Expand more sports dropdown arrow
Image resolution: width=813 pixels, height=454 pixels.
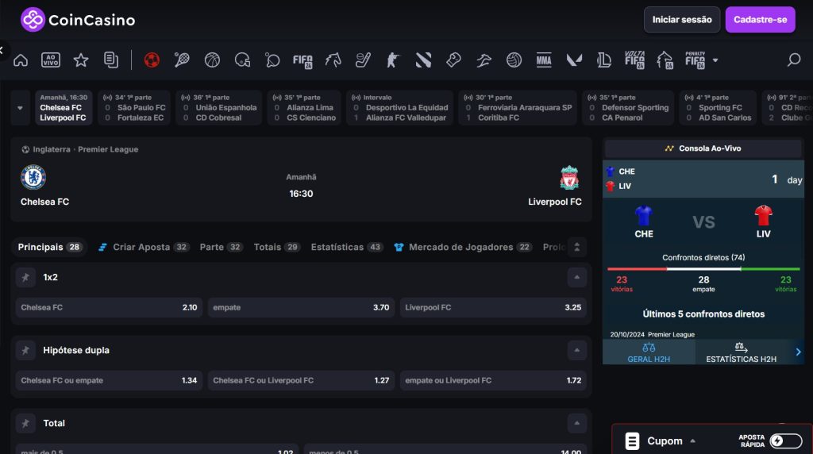[x=715, y=60]
